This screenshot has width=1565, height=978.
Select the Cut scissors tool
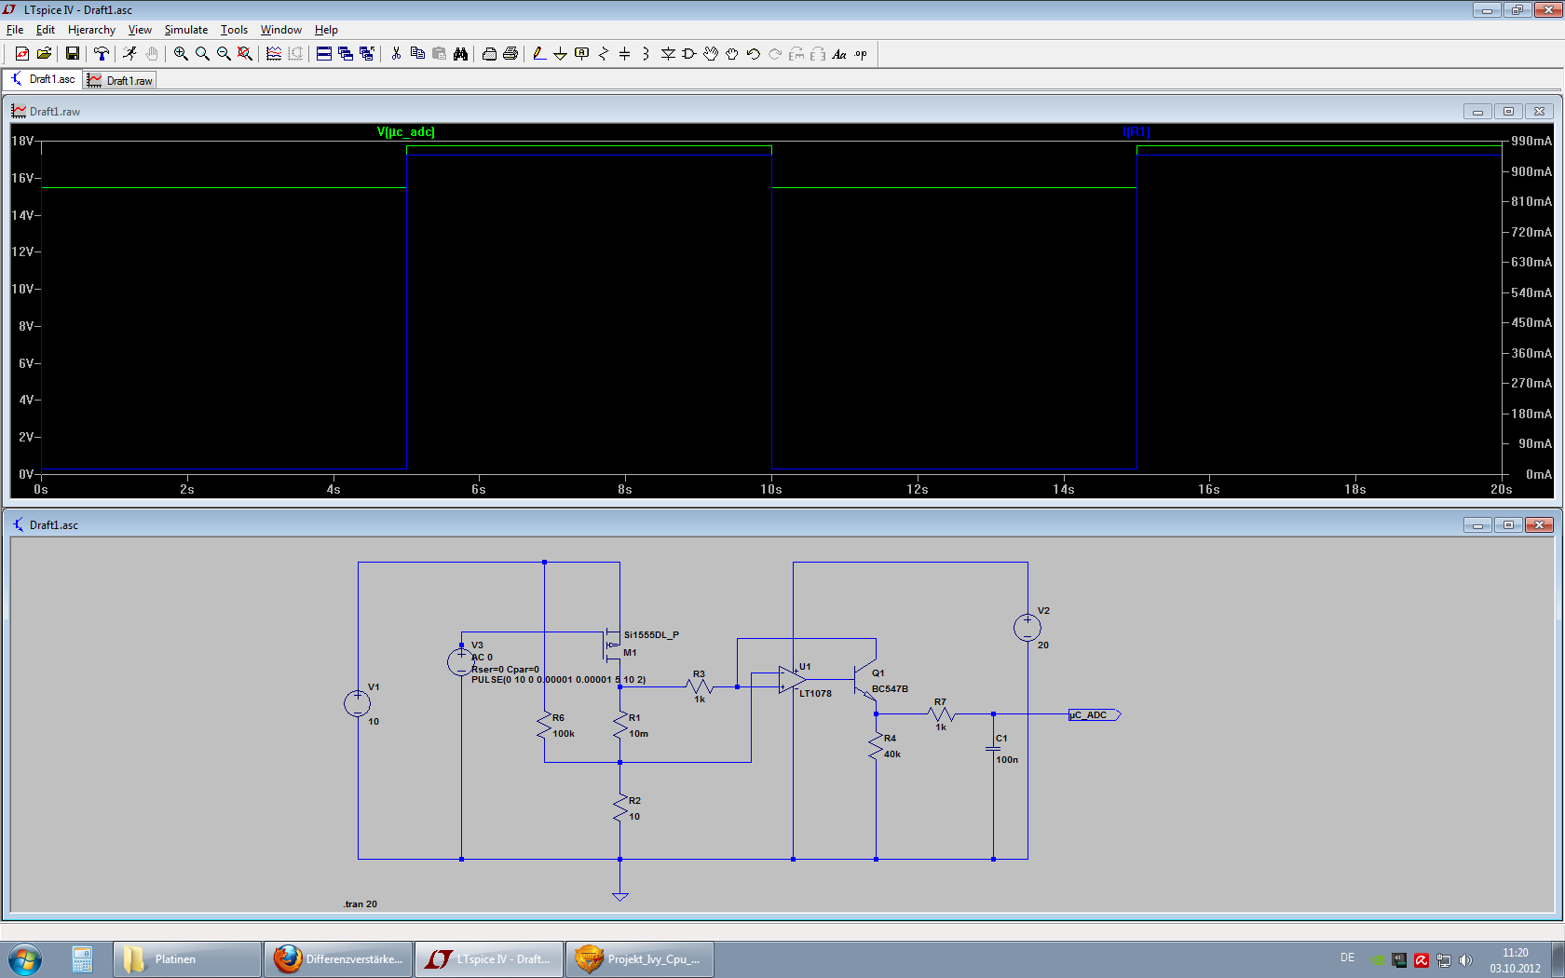coord(396,54)
